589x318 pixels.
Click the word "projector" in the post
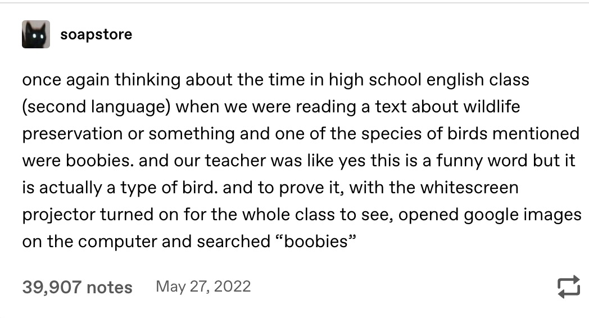click(58, 215)
